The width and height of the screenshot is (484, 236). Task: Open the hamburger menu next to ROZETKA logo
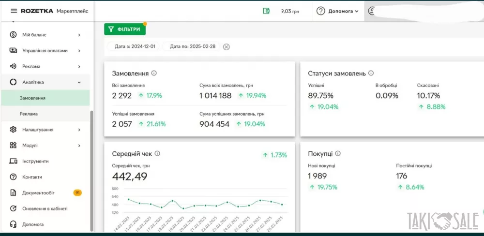tap(14, 11)
